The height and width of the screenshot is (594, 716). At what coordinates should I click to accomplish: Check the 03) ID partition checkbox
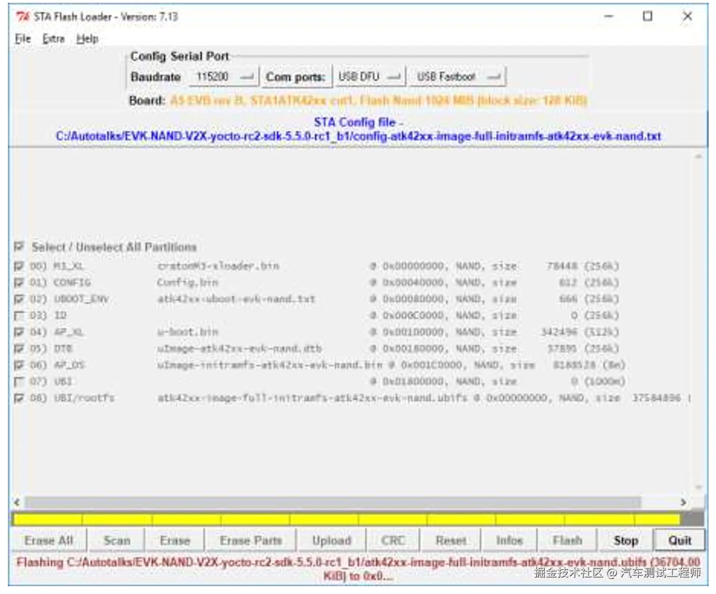19,316
